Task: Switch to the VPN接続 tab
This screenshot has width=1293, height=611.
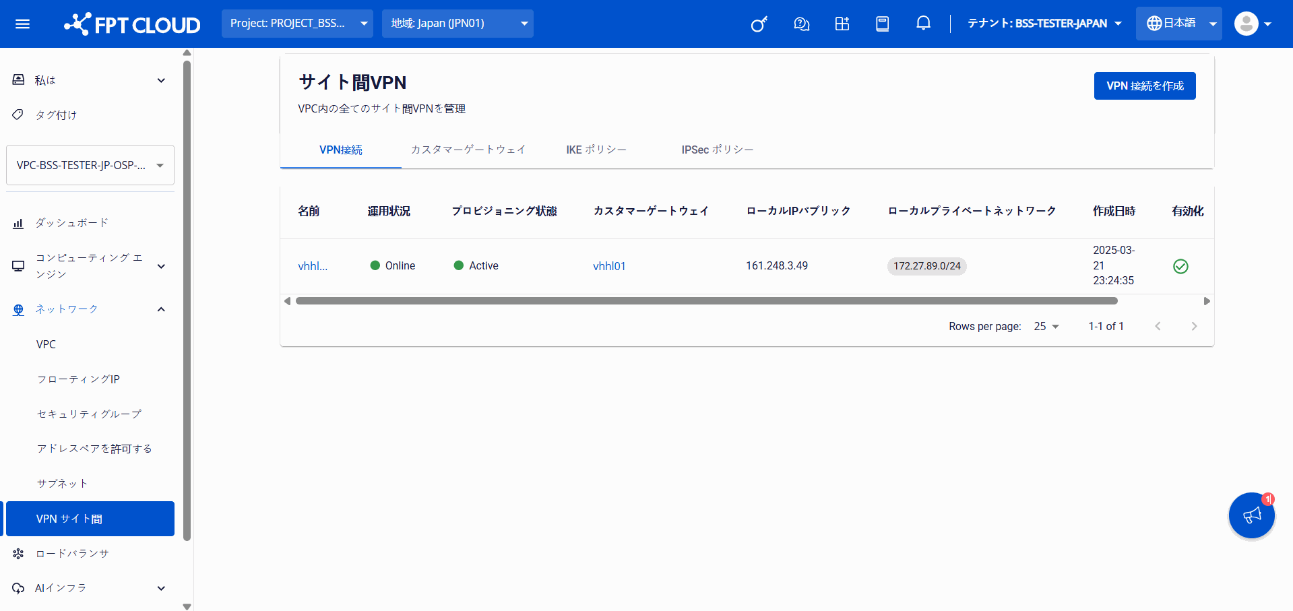Action: pos(341,150)
